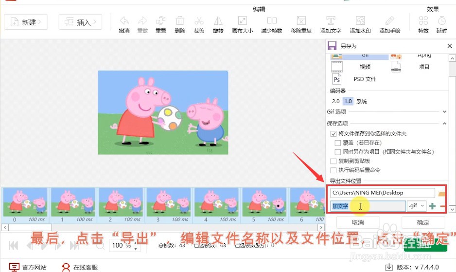This screenshot has height=272, width=456.
Task: Enable 复制到剪贴板 checkbox
Action: [333, 161]
